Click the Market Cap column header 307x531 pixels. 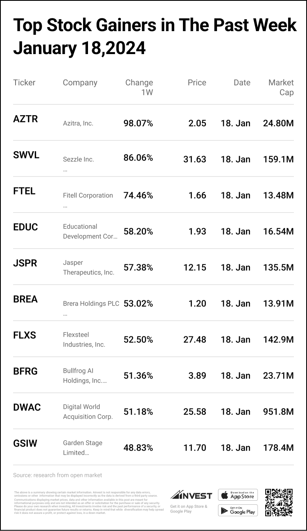(281, 87)
